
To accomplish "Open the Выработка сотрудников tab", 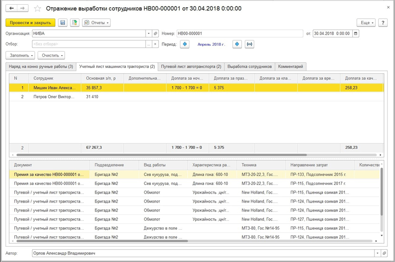I will [250, 67].
